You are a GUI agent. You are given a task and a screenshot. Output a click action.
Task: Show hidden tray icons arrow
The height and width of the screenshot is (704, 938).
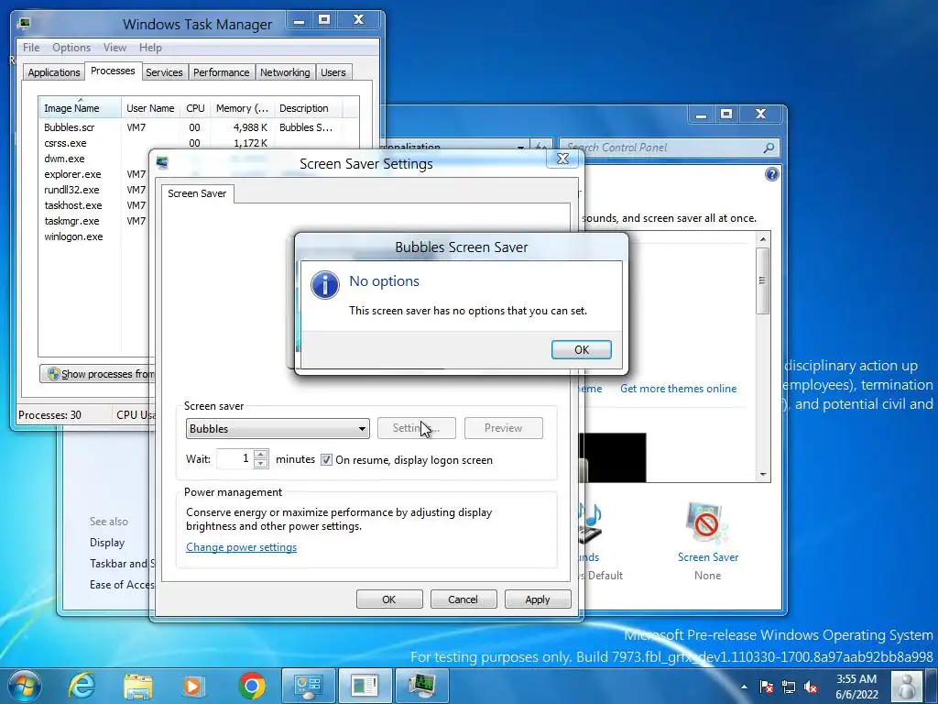tap(744, 687)
